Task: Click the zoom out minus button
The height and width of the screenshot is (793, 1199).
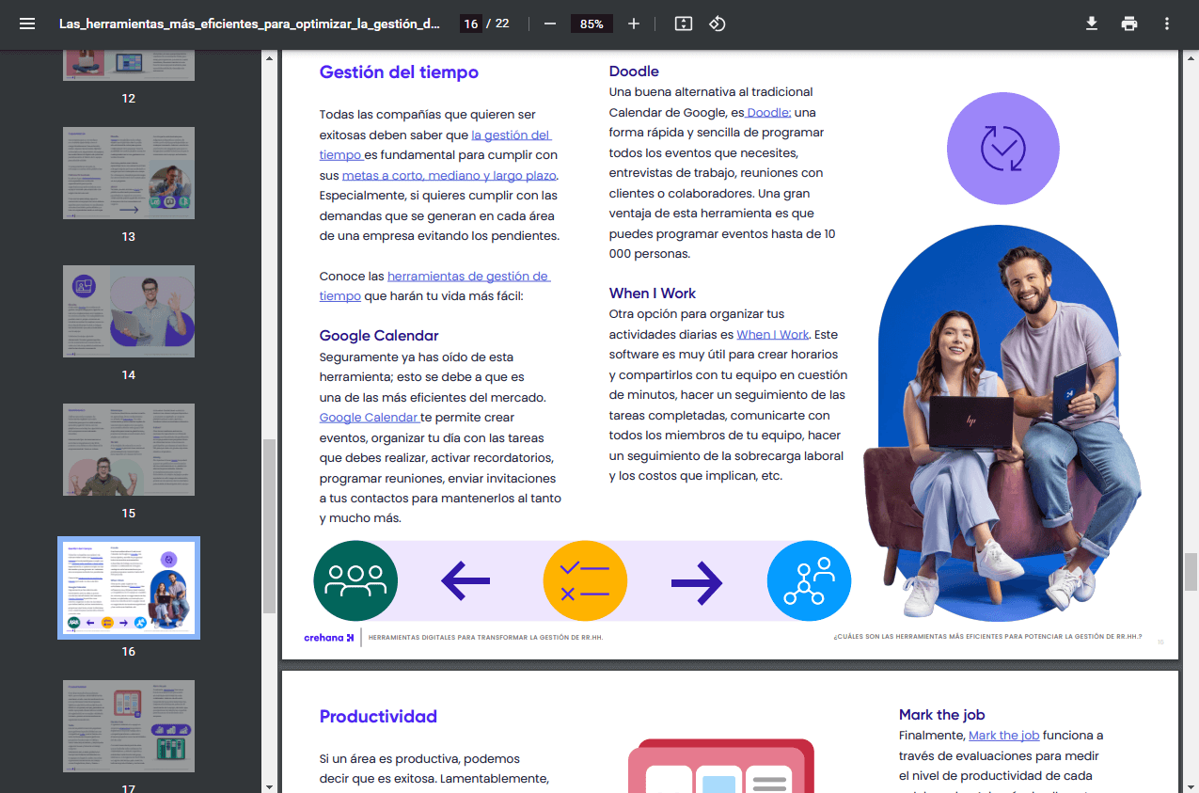Action: (550, 24)
